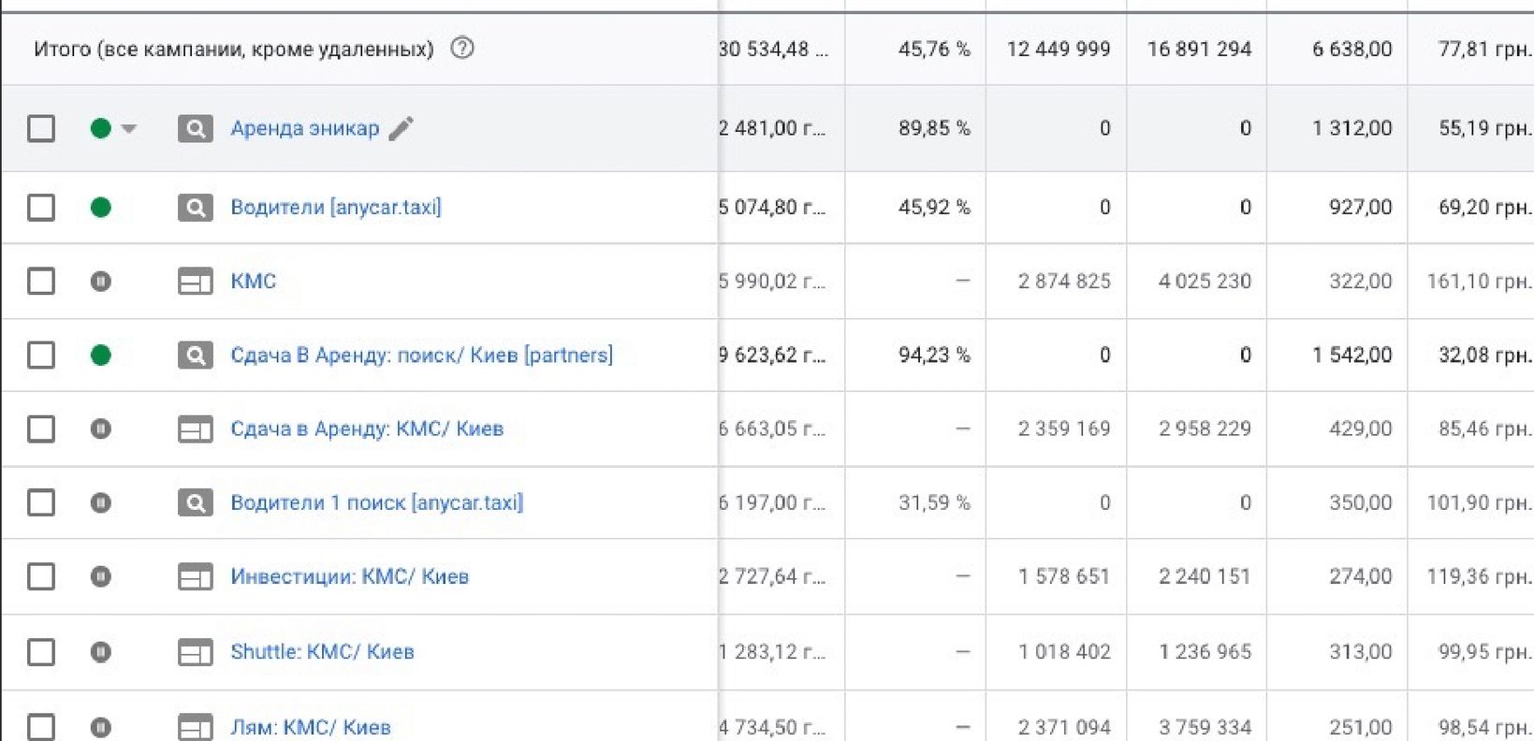This screenshot has height=741, width=1534.
Task: Click green status dot of Сдача В Аренду: поиск
Action: (101, 355)
